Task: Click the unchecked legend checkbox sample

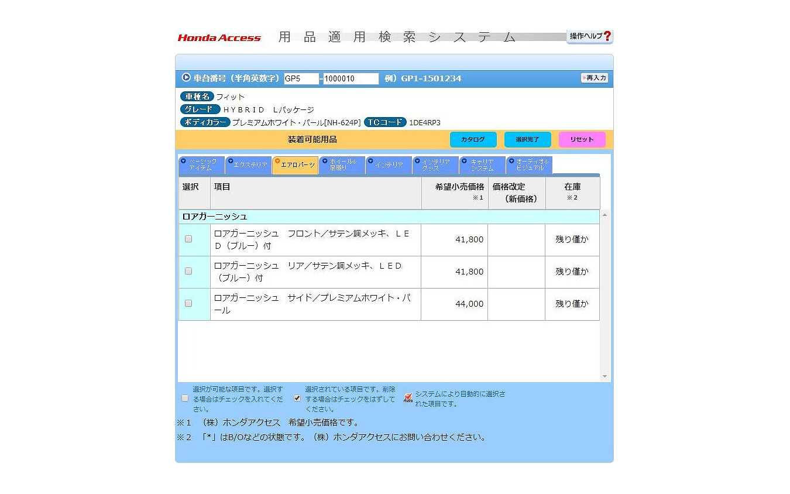Action: 185,398
